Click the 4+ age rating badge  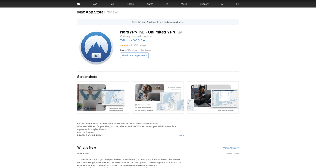(180, 32)
